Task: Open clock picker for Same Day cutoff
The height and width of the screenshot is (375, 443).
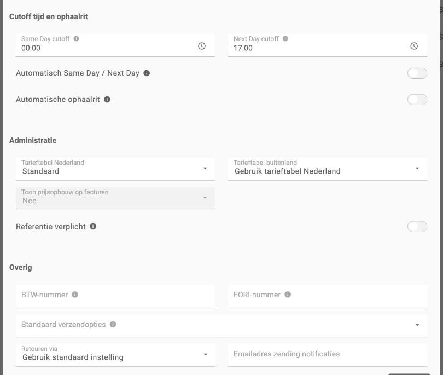Action: [202, 46]
